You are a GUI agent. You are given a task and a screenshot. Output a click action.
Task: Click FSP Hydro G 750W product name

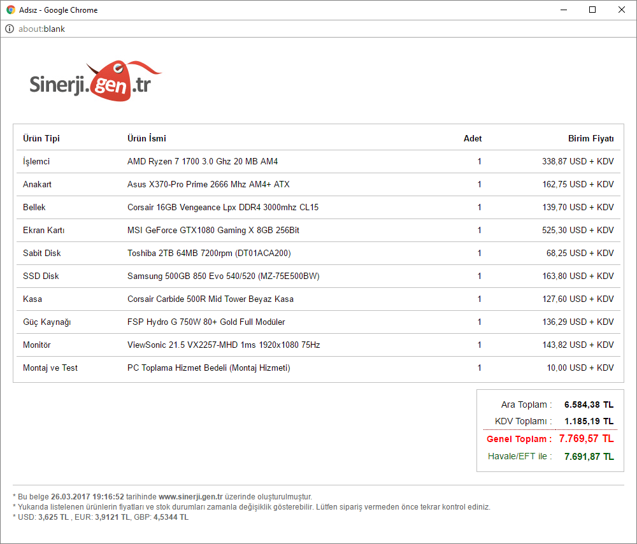tap(206, 322)
